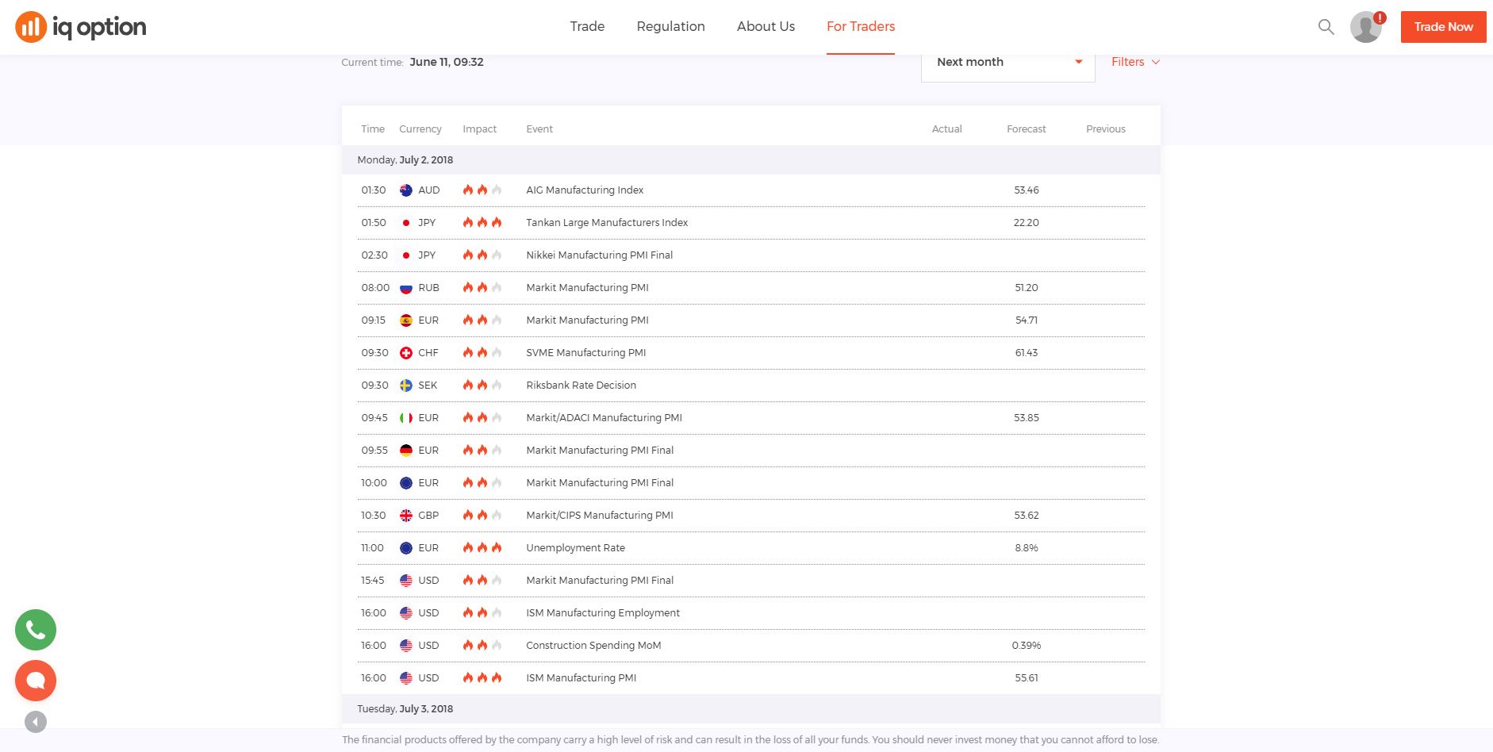This screenshot has height=752, width=1493.
Task: Select Construction Spending MoM event
Action: click(x=593, y=646)
